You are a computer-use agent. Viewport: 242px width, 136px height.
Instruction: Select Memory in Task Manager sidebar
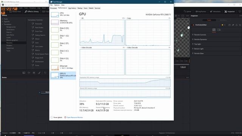63,22
